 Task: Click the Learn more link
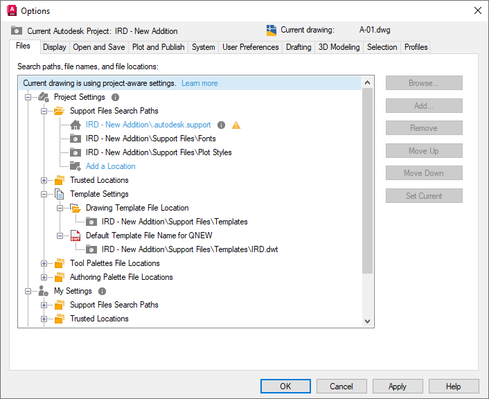coord(199,83)
